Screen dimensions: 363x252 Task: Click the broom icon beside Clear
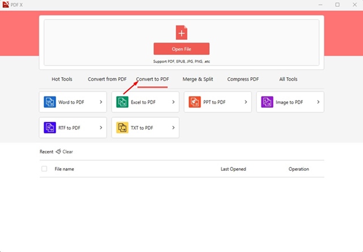pos(58,152)
